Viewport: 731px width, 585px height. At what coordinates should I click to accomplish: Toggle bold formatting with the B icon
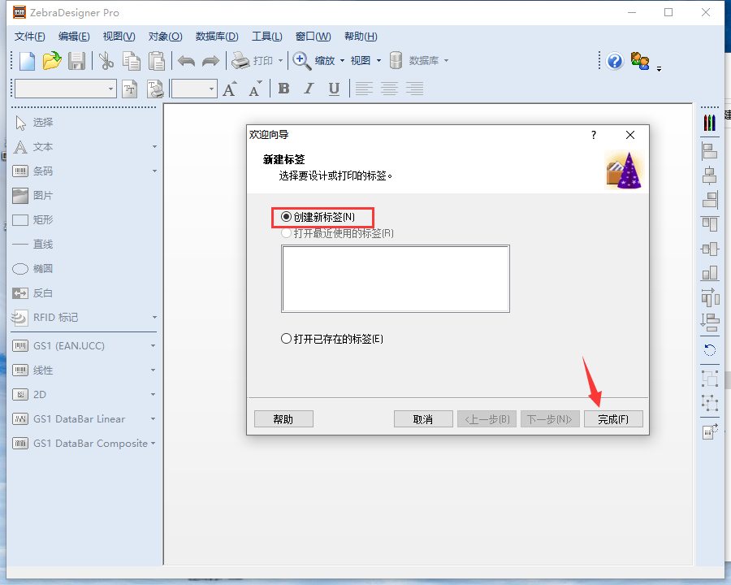pos(283,89)
